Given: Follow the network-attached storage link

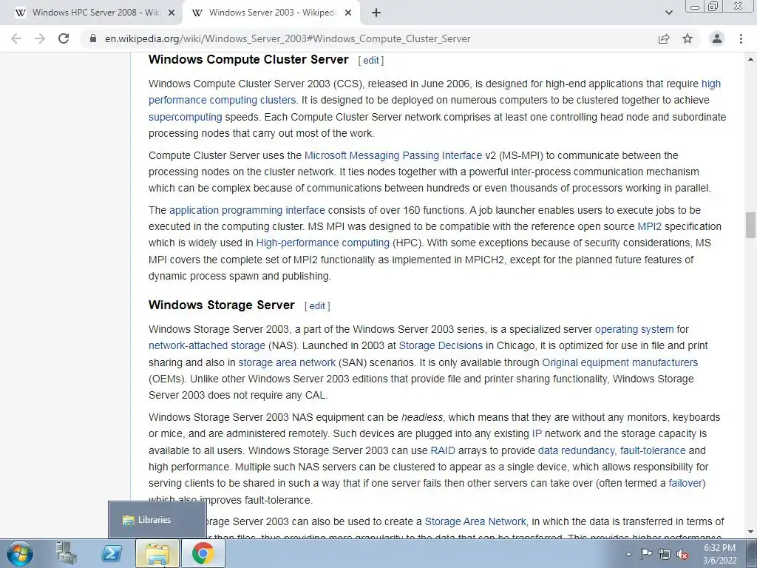Looking at the screenshot, I should [x=207, y=346].
